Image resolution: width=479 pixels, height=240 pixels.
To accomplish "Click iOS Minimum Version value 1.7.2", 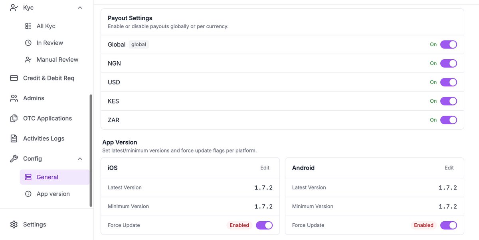I will coord(263,207).
